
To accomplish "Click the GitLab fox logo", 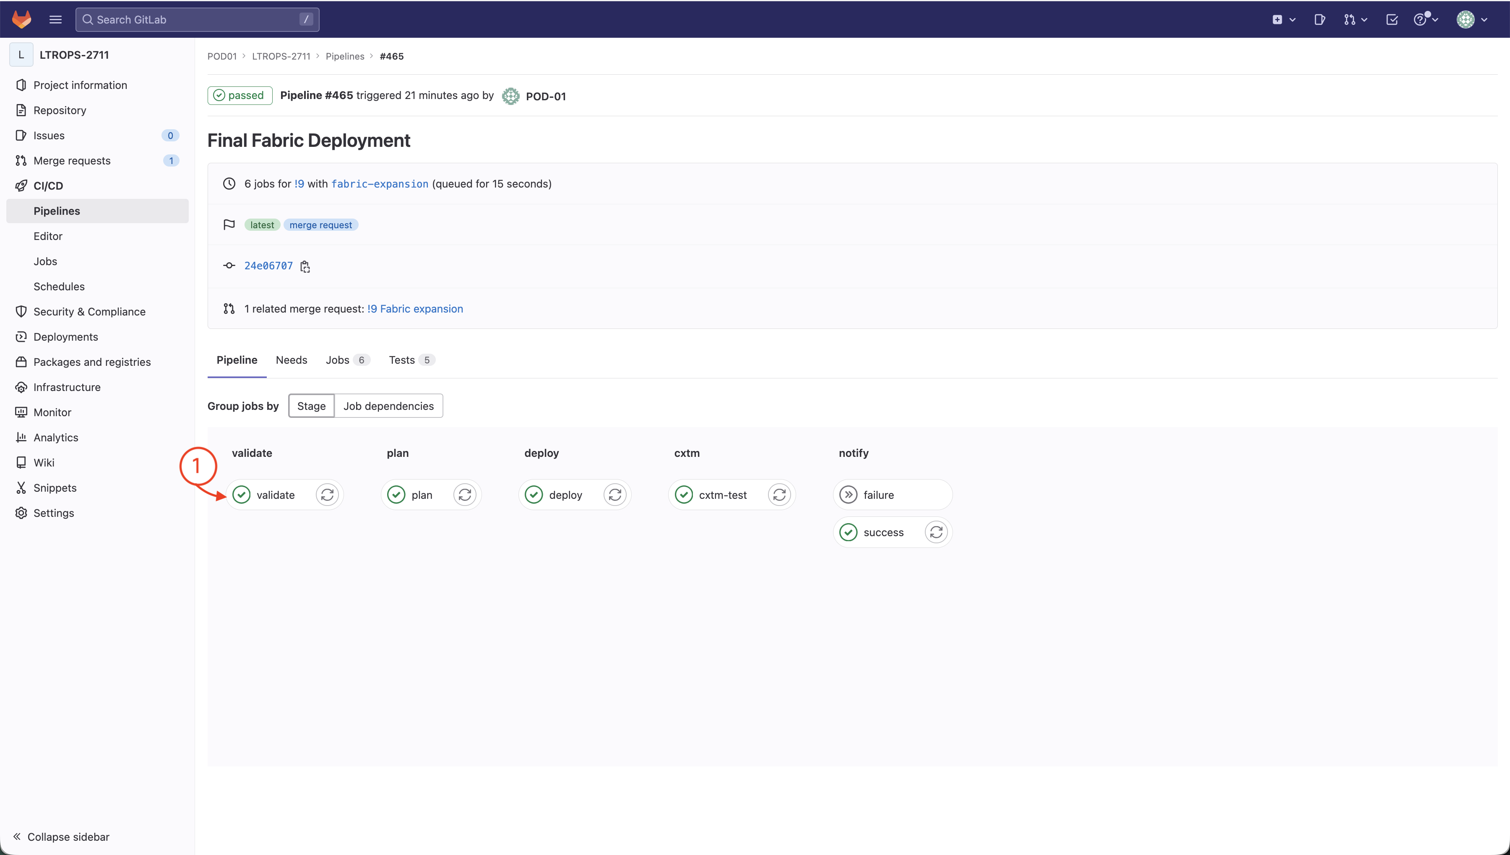I will (22, 19).
